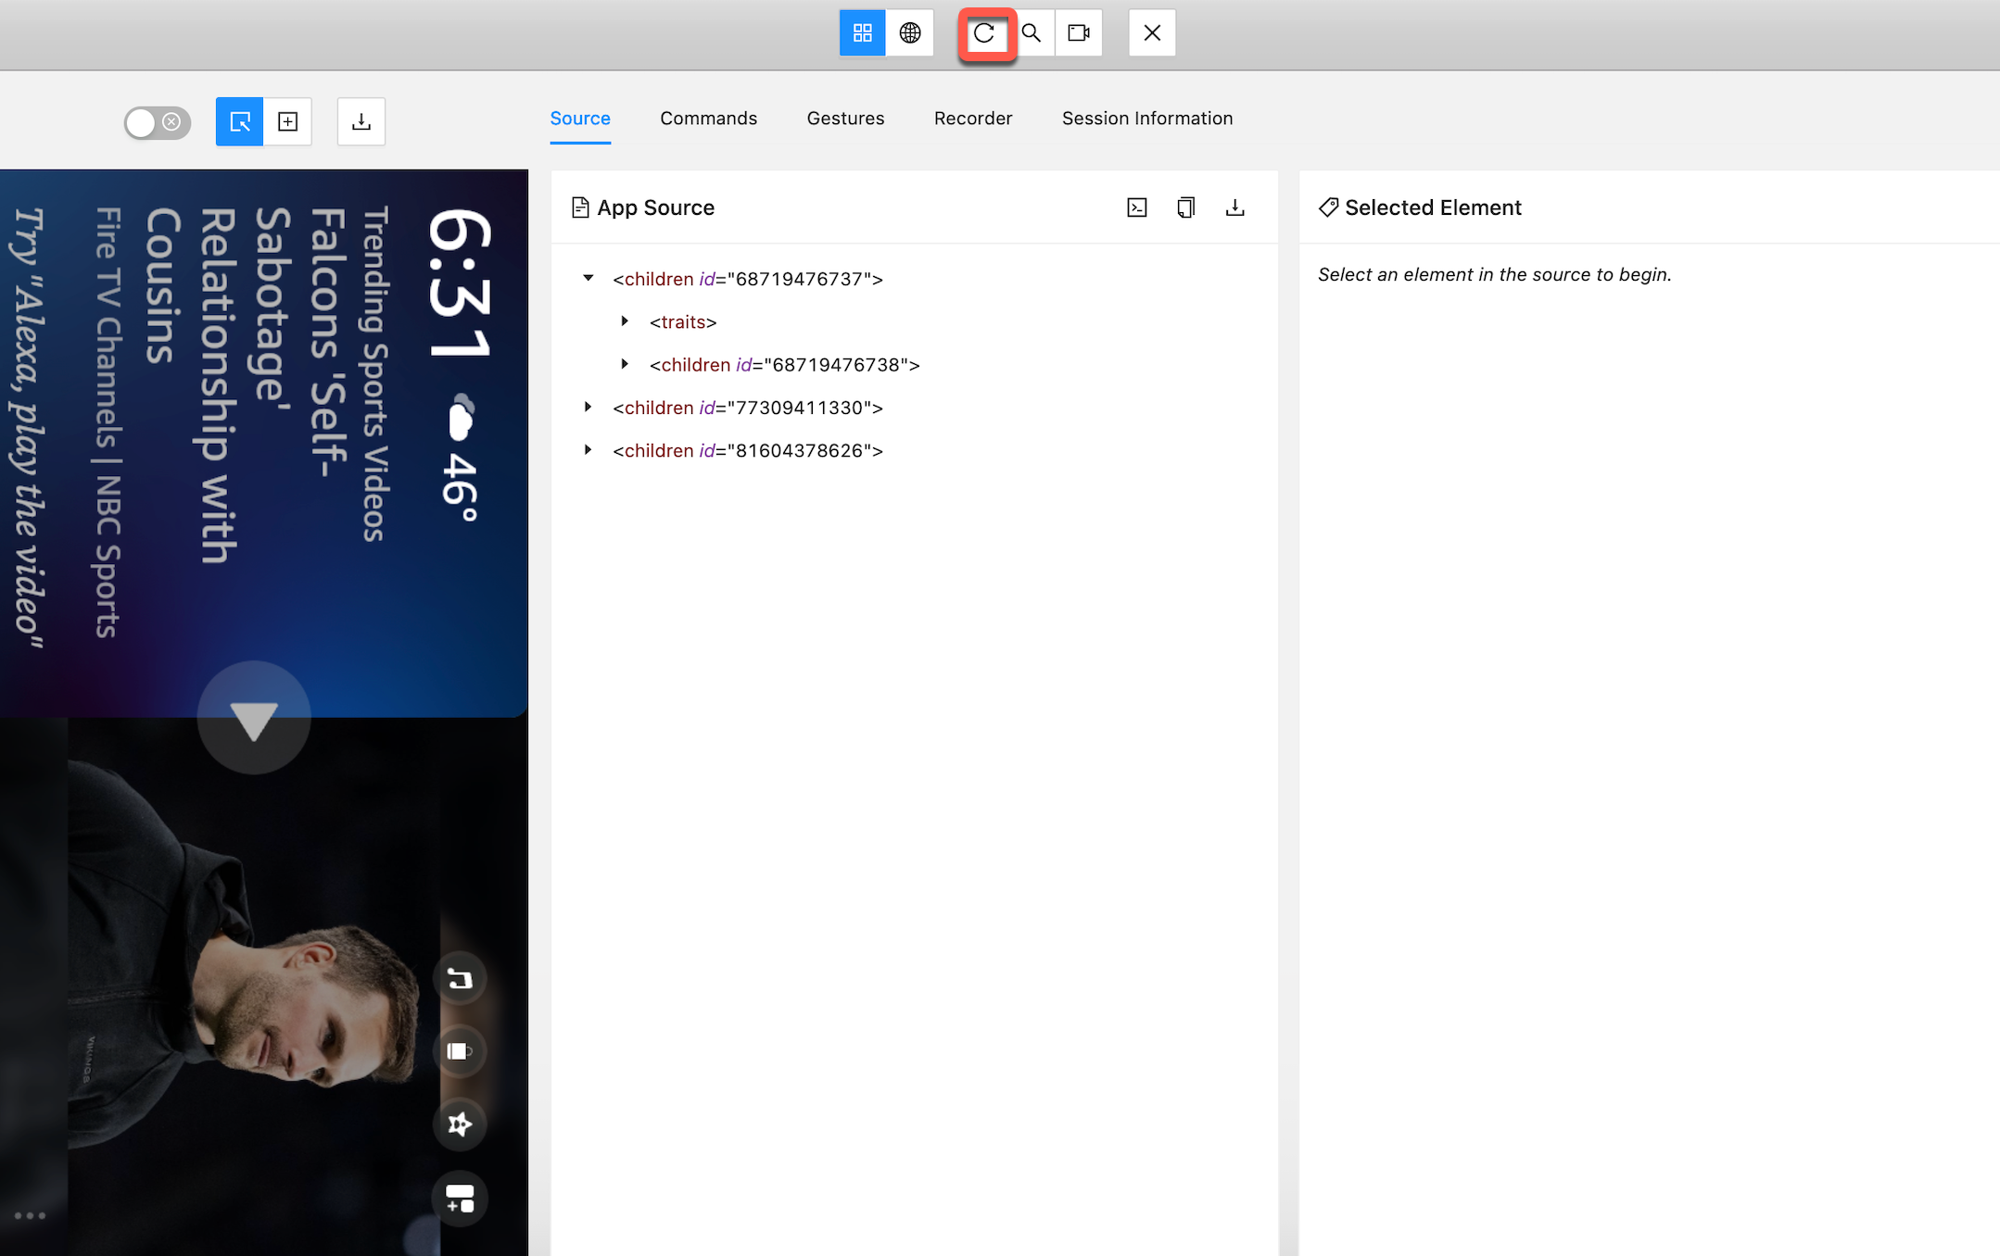Screen dimensions: 2000x1256
Task: Start a screen recording session
Action: [1078, 32]
